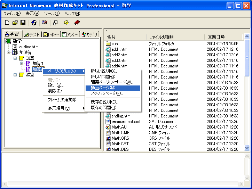Click the yellow 加算 chapter icon
The width and height of the screenshot is (252, 189).
[x=22, y=58]
